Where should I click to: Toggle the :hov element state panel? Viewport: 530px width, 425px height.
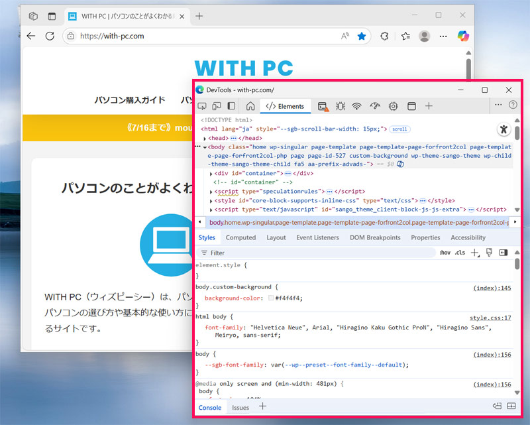coord(445,253)
